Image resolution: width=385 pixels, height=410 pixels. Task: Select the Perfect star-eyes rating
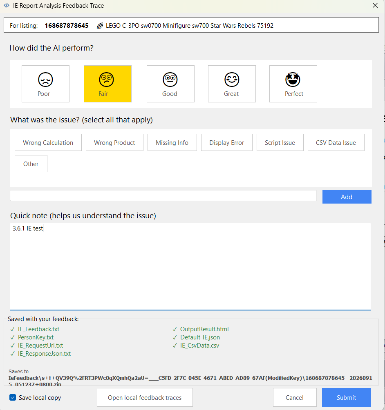(x=293, y=84)
